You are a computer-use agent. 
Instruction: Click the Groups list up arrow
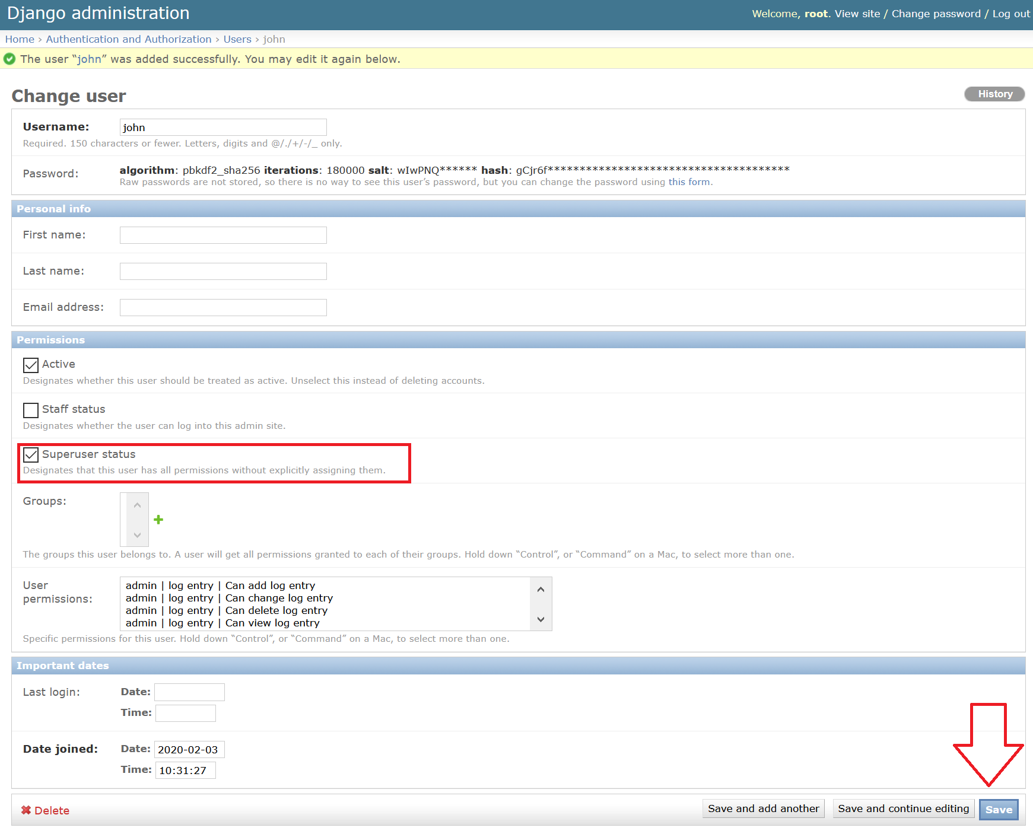point(137,505)
